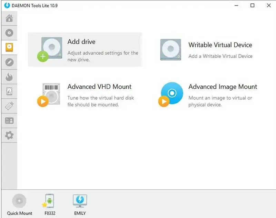The height and width of the screenshot is (218, 276).
Task: Select the F8332 Android device icon
Action: 48,201
